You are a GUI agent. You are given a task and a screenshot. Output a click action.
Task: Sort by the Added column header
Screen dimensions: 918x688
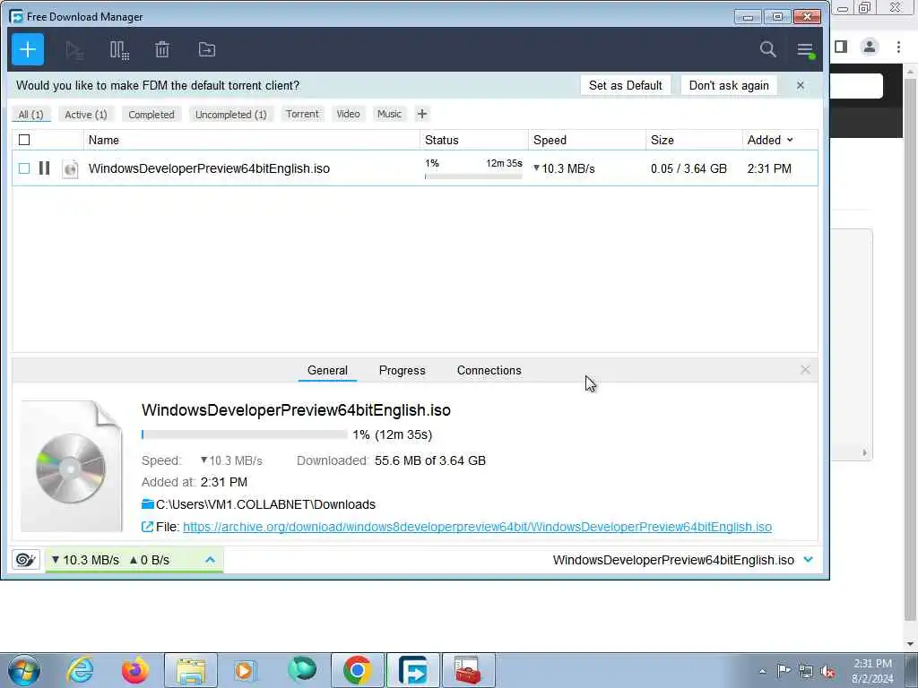770,140
